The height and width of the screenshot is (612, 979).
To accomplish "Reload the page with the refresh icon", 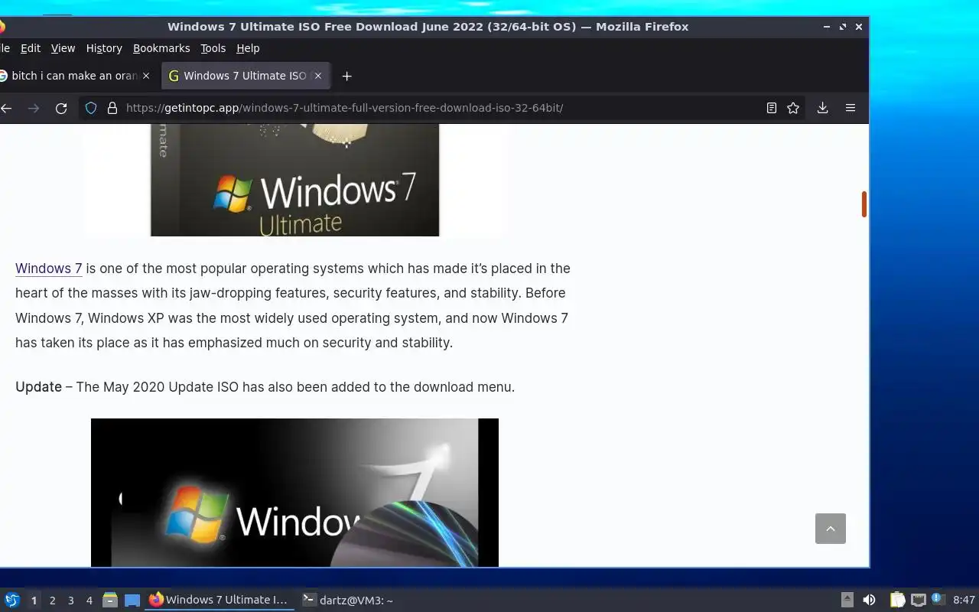I will (61, 108).
